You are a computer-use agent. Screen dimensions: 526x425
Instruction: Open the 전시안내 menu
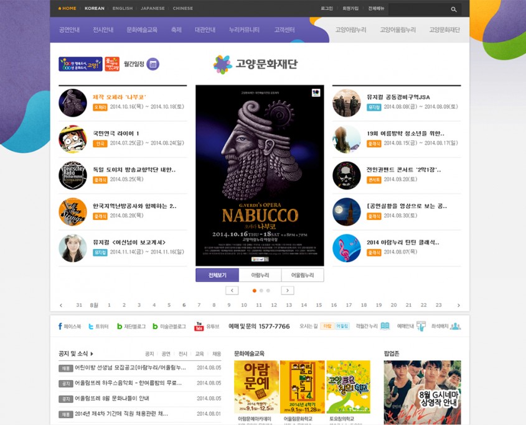(x=103, y=30)
